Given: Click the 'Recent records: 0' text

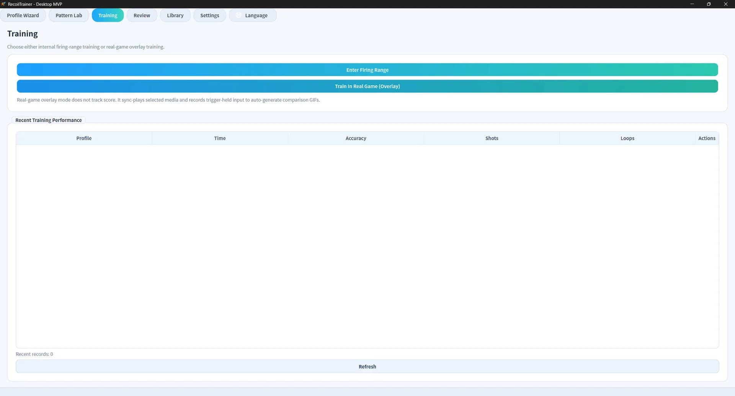Looking at the screenshot, I should pos(34,354).
